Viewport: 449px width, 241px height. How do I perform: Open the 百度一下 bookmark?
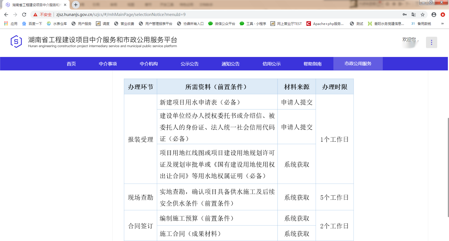(x=32, y=24)
